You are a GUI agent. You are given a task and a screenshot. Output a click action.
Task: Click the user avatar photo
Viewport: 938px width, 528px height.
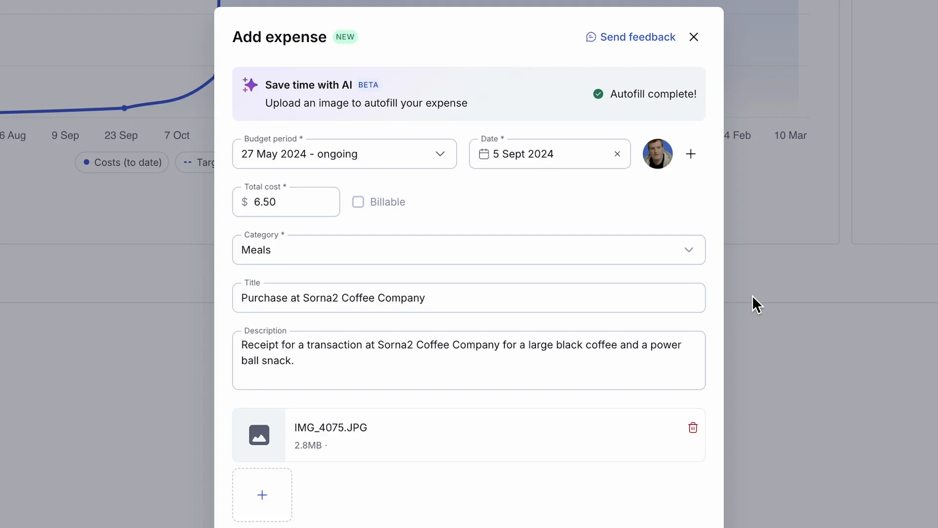[x=657, y=154]
